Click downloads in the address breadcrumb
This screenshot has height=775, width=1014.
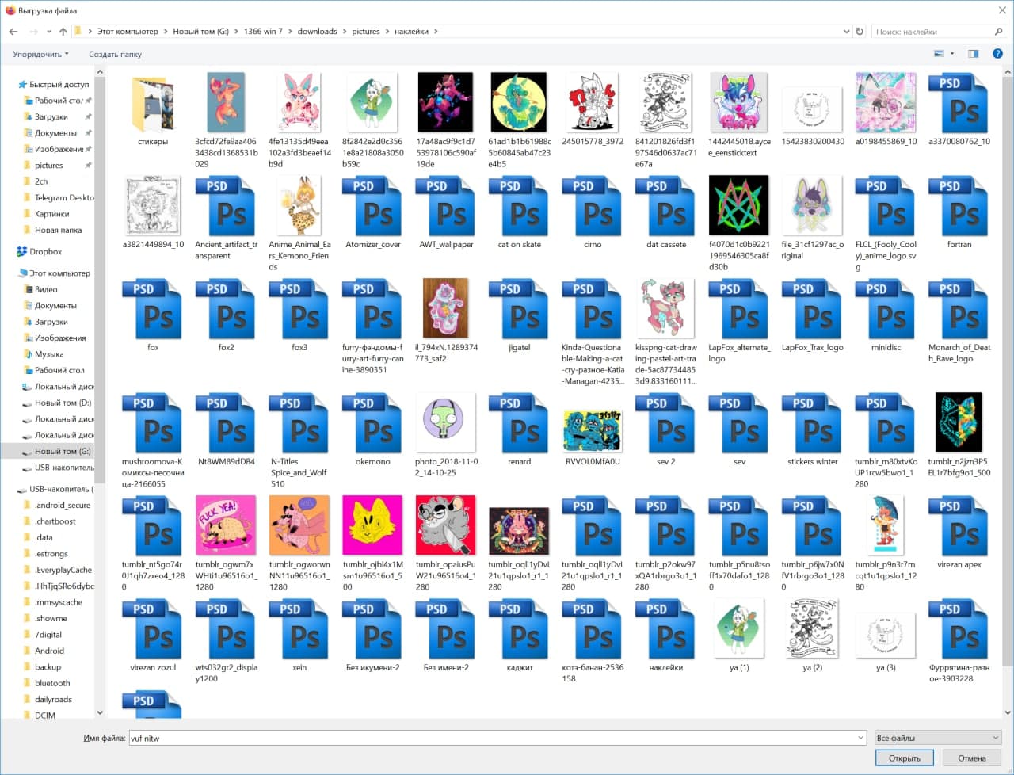(317, 32)
